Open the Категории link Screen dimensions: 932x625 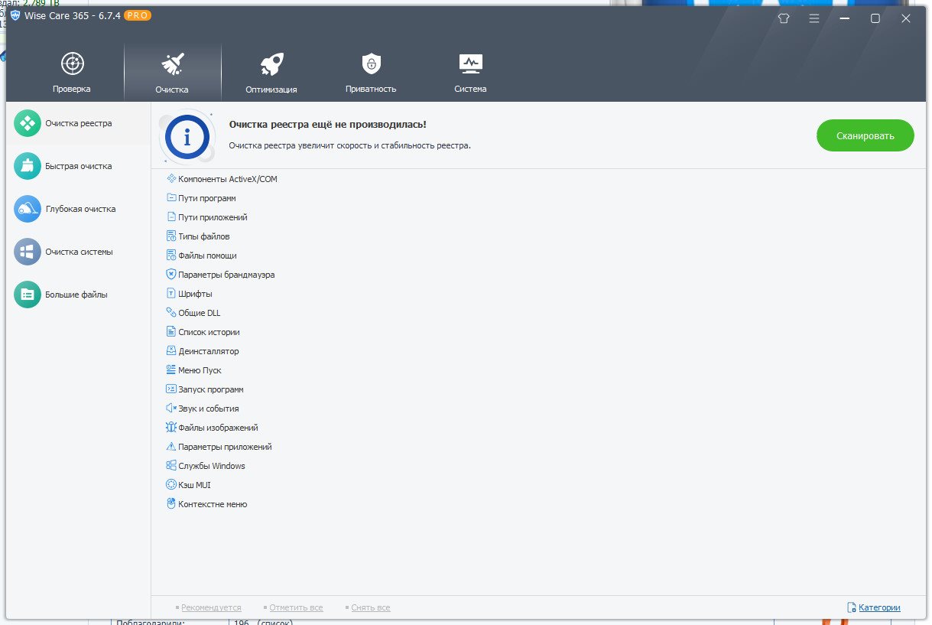tap(879, 607)
